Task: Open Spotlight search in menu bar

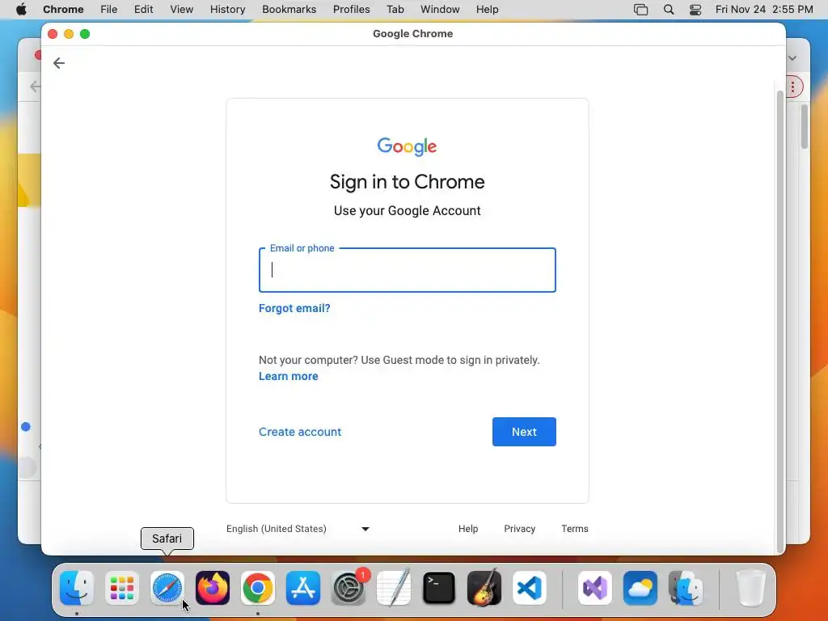Action: click(669, 10)
